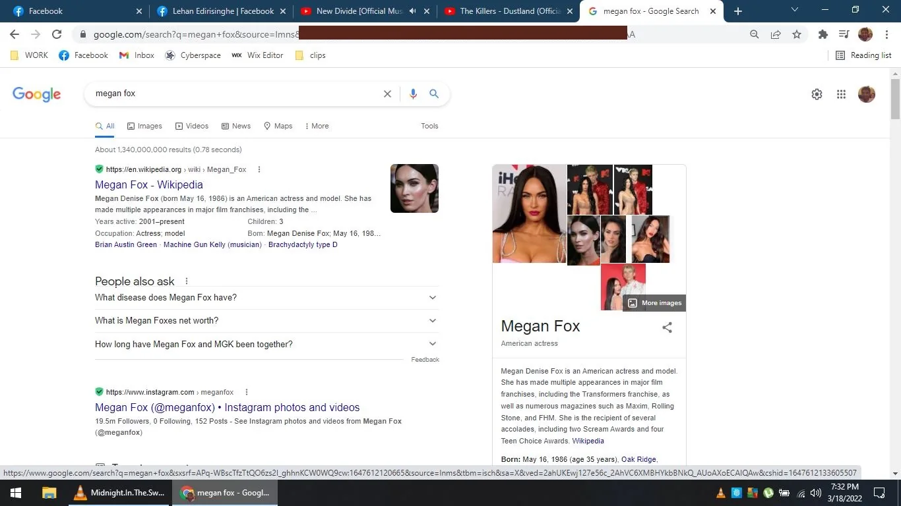Open the Inbox Gmail bookmark
This screenshot has height=506, width=901.
(137, 55)
